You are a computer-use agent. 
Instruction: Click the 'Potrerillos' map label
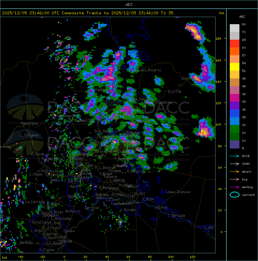52,171
